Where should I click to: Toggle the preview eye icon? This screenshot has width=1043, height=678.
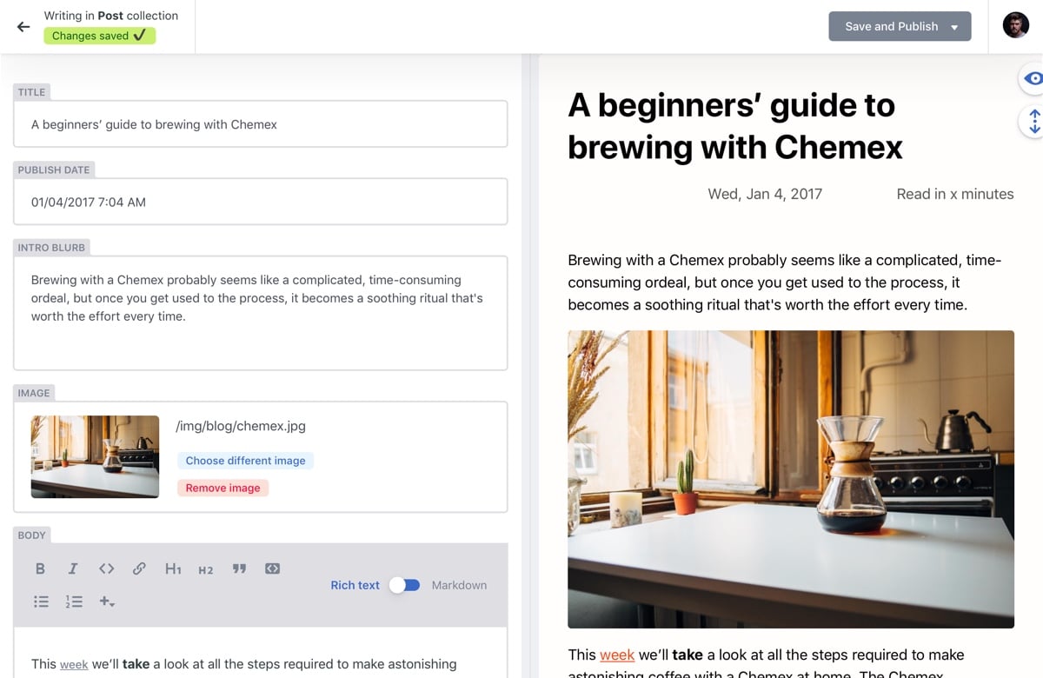[x=1034, y=78]
